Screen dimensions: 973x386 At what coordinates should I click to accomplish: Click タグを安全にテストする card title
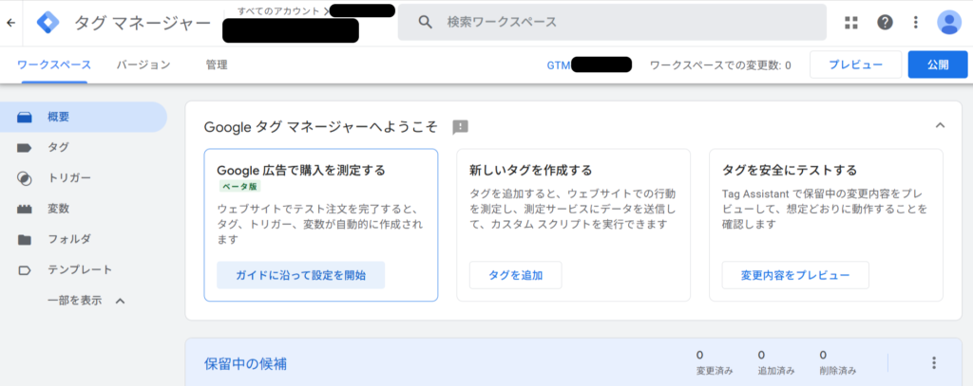[790, 170]
